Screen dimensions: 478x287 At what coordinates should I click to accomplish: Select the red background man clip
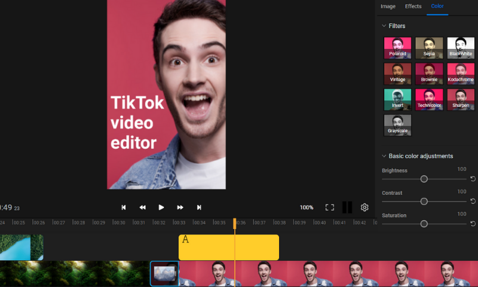(x=328, y=274)
